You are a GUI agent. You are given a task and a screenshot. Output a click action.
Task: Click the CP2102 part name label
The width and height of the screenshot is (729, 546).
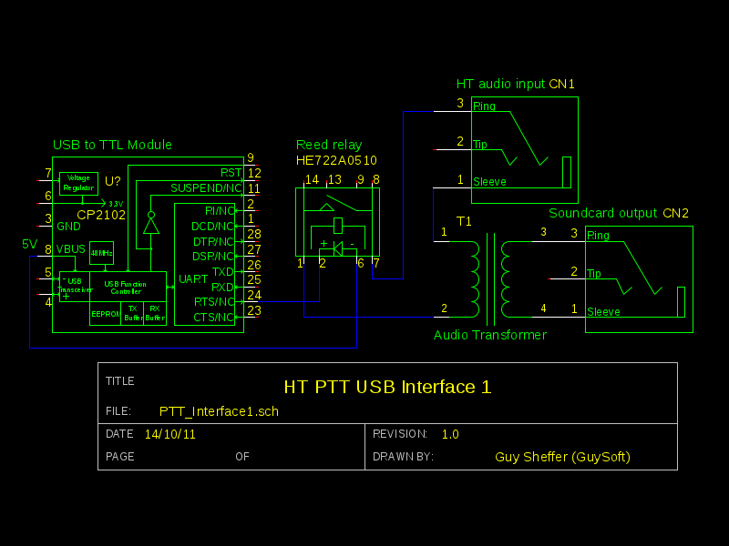point(101,216)
